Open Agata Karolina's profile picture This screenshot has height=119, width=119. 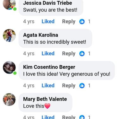coord(9,36)
